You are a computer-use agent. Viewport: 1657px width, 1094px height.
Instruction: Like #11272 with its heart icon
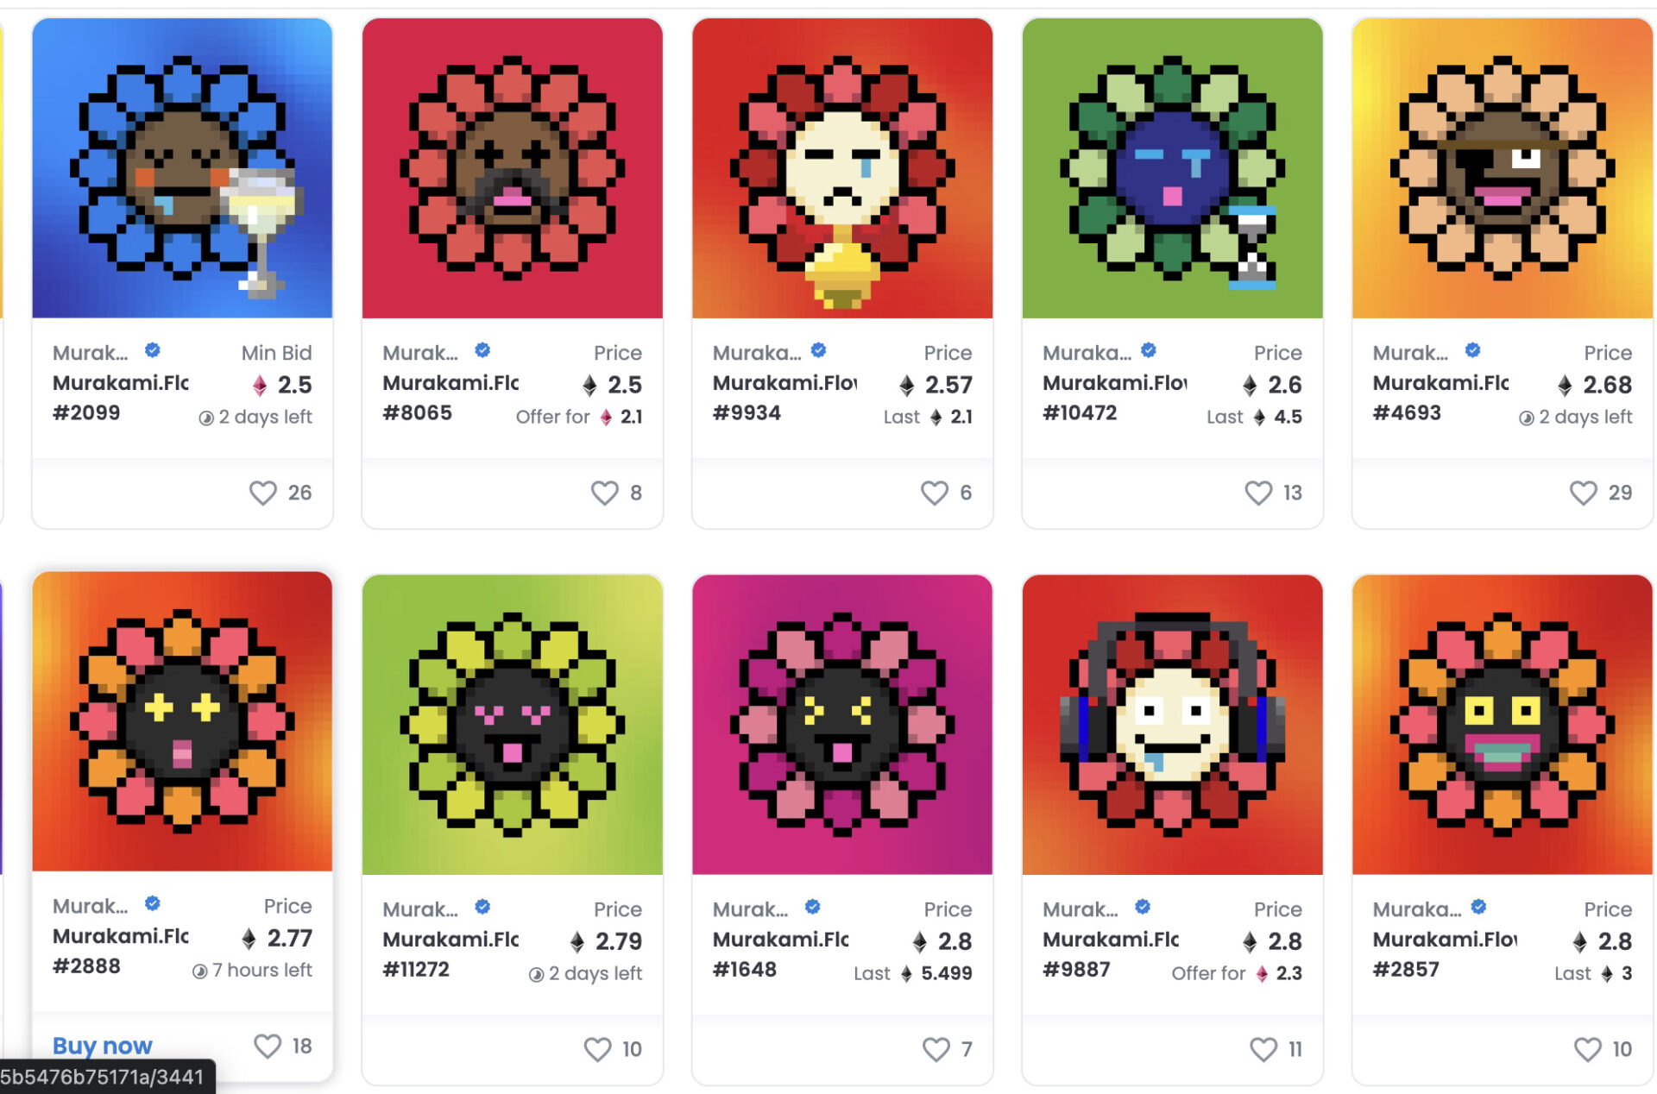[x=597, y=1049]
